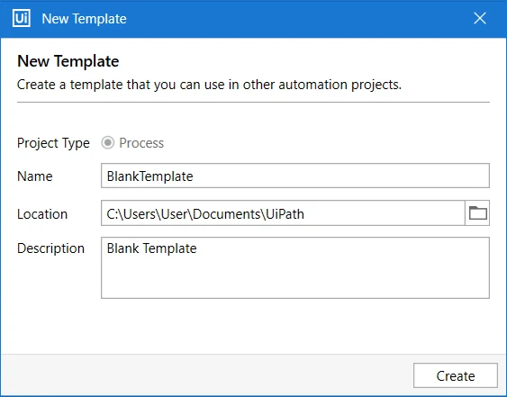Select the Process radio button
The image size is (507, 397).
click(108, 142)
